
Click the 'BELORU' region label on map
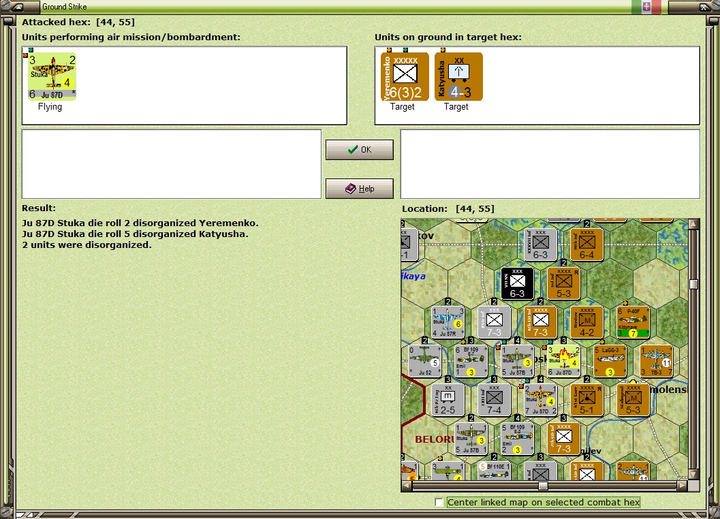(x=434, y=439)
